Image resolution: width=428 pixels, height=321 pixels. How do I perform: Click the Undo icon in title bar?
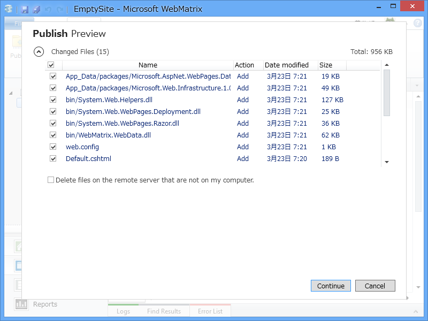[x=48, y=10]
